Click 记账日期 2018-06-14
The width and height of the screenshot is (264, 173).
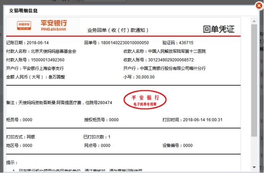point(27,43)
